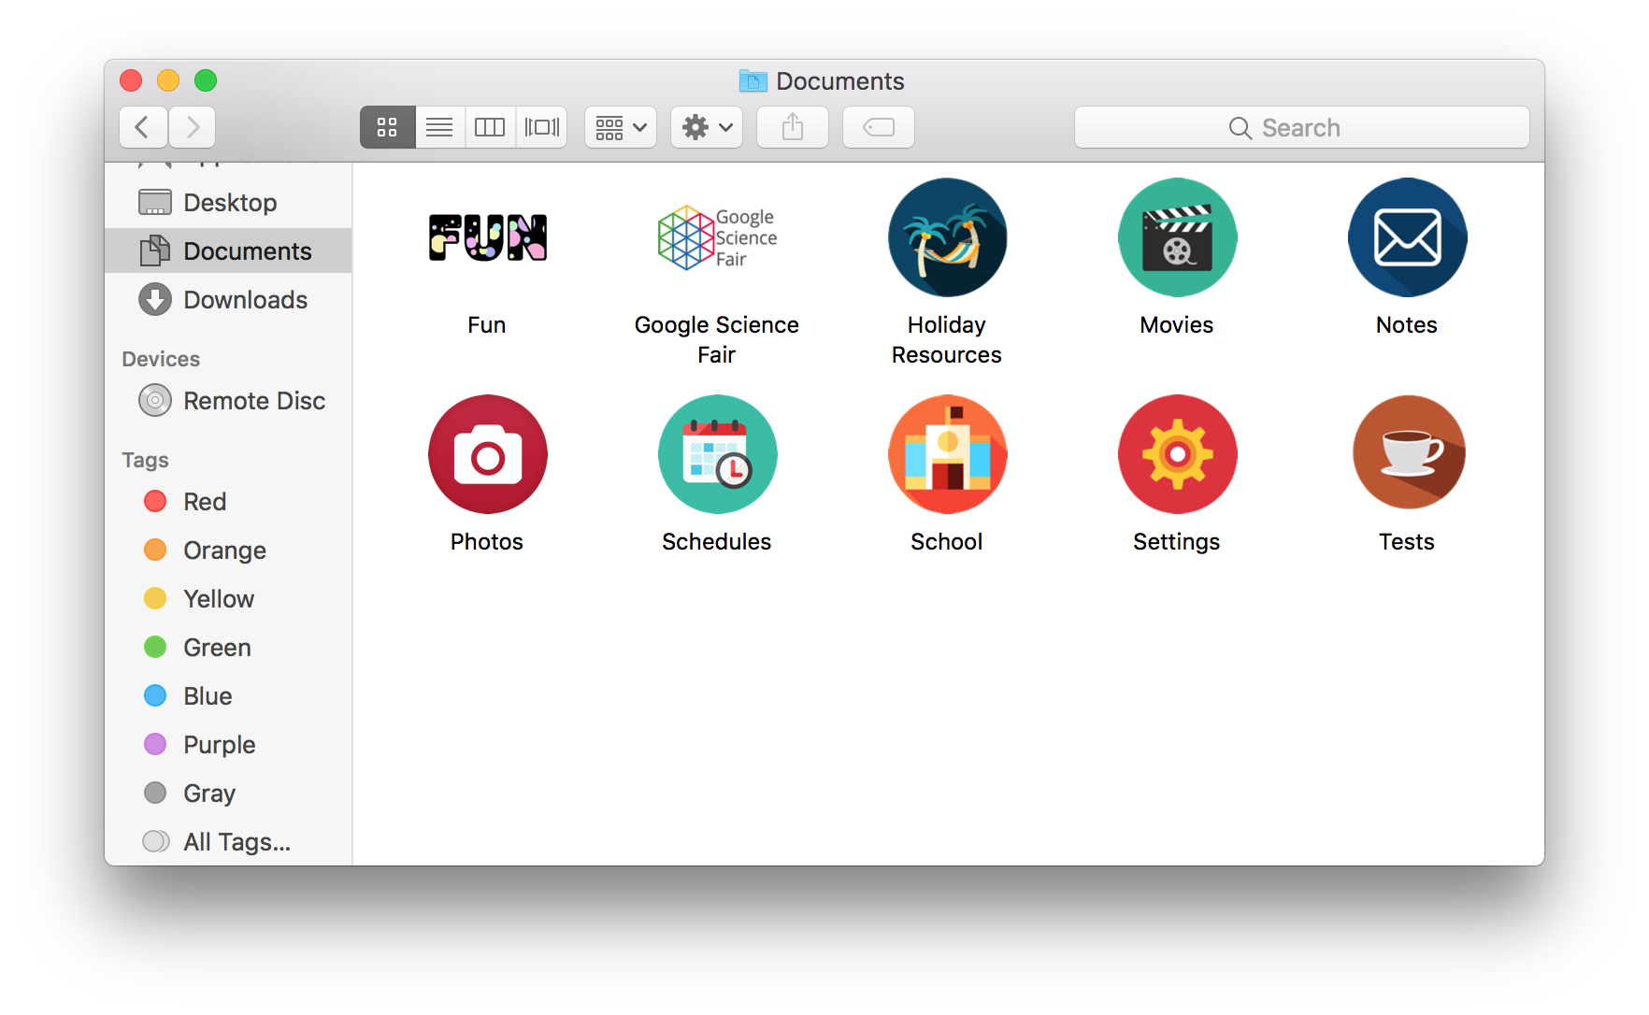
Task: Open the item arrangement dropdown
Action: point(620,127)
